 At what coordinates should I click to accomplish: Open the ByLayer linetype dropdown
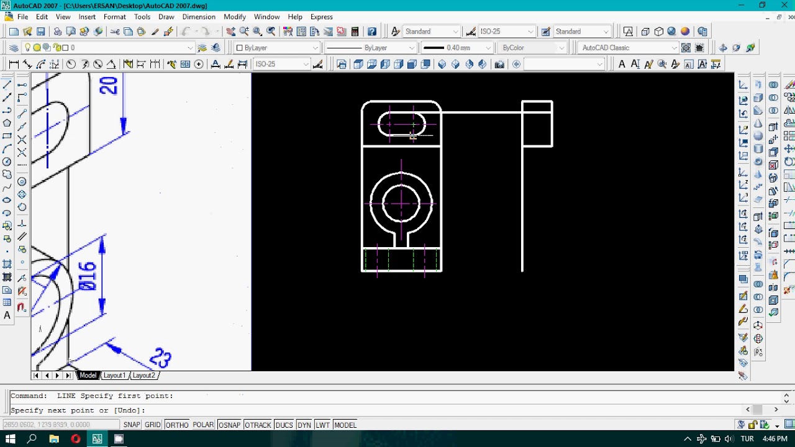coord(370,48)
